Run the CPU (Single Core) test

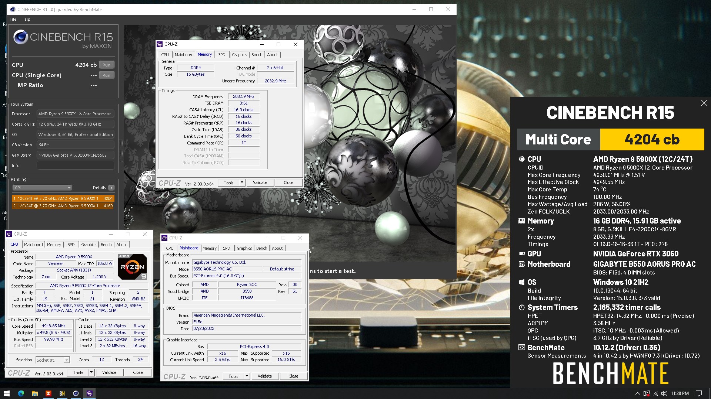click(x=106, y=75)
